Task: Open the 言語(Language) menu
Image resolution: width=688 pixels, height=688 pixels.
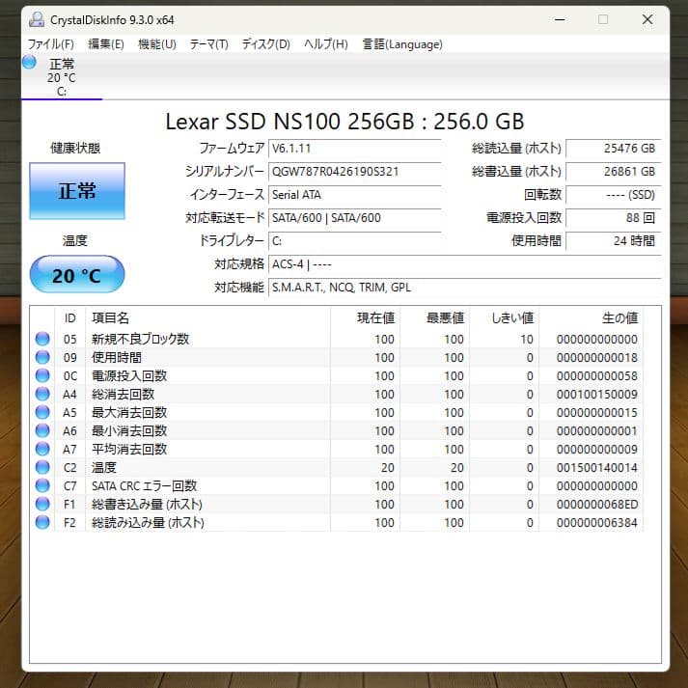Action: [x=402, y=44]
